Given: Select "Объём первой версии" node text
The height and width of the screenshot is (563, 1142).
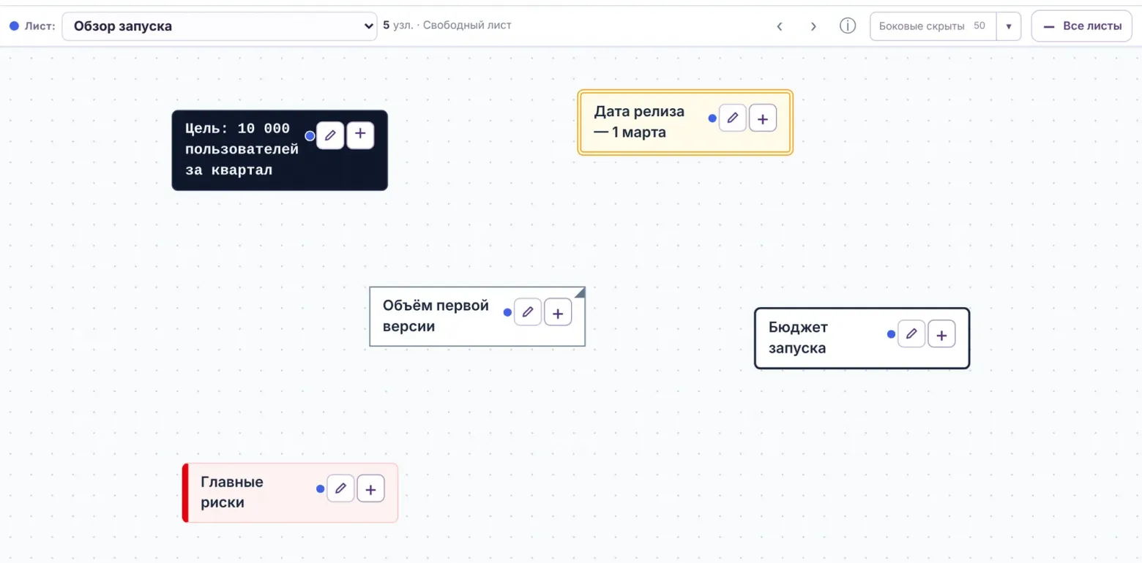Looking at the screenshot, I should pyautogui.click(x=436, y=316).
